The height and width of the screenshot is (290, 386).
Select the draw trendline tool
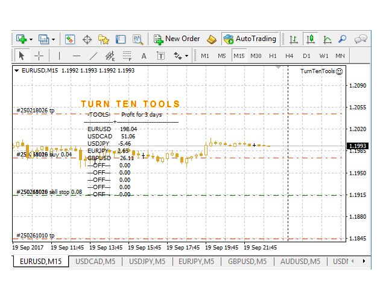point(93,56)
